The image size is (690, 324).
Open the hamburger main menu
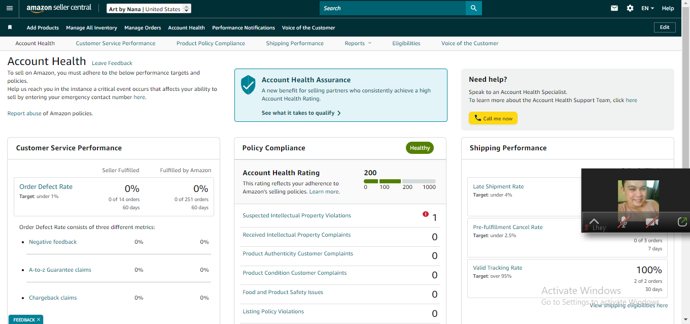coord(9,8)
